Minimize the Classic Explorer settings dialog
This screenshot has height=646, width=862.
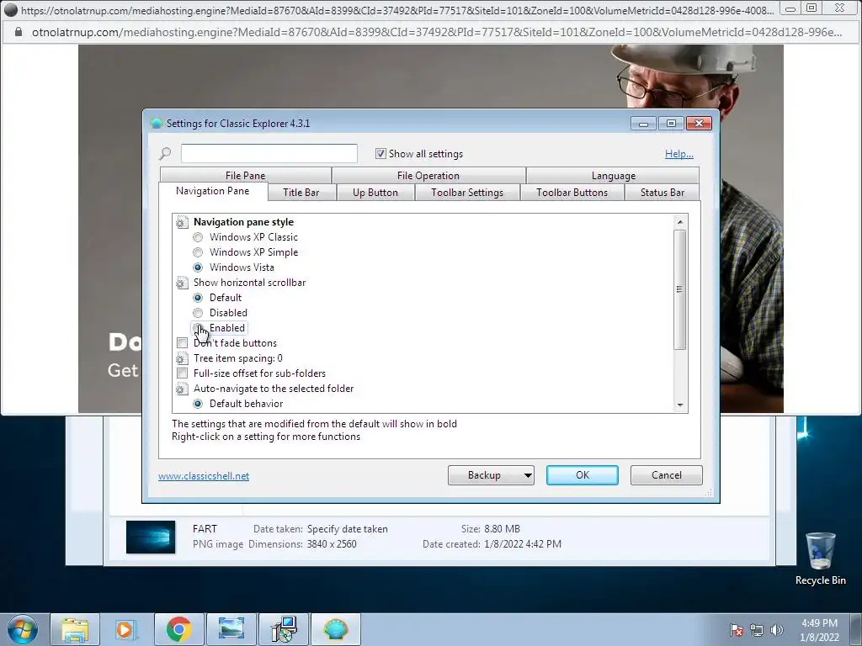(x=643, y=123)
